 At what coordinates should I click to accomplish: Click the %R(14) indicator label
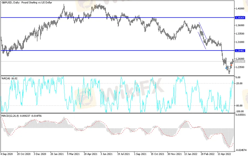(9, 78)
